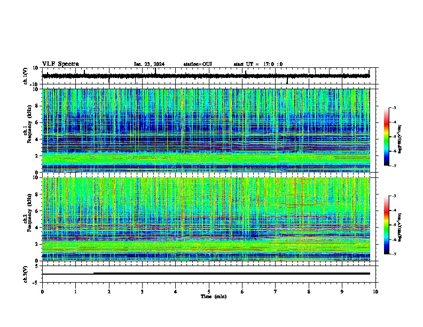The width and height of the screenshot is (423, 327).
Task: Click the green 1–2 kHz band in ch.1 spectrogram
Action: (206, 159)
